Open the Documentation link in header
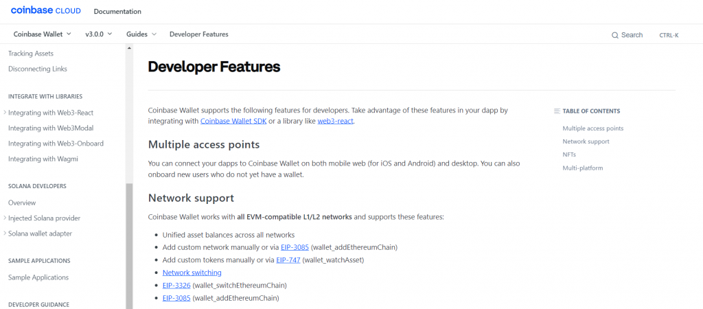Screen dimensions: 703x309 117,11
